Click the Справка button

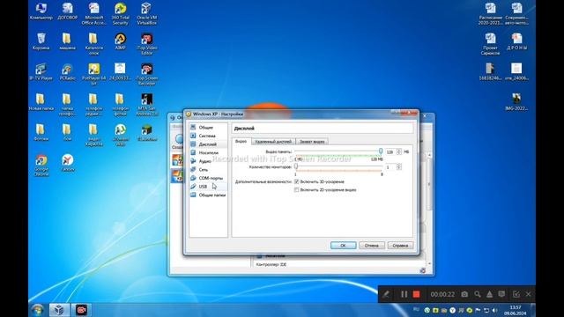(400, 246)
